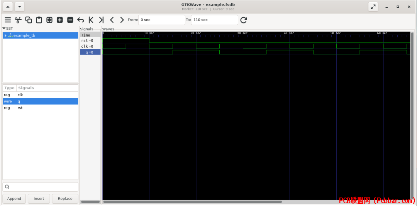The width and height of the screenshot is (417, 206).
Task: Click the To time input field
Action: click(x=214, y=20)
